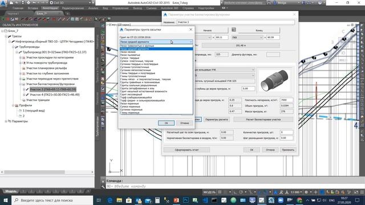This screenshot has width=365, height=205.
Task: Click the Плотность материала value field
Action: [x=286, y=100]
